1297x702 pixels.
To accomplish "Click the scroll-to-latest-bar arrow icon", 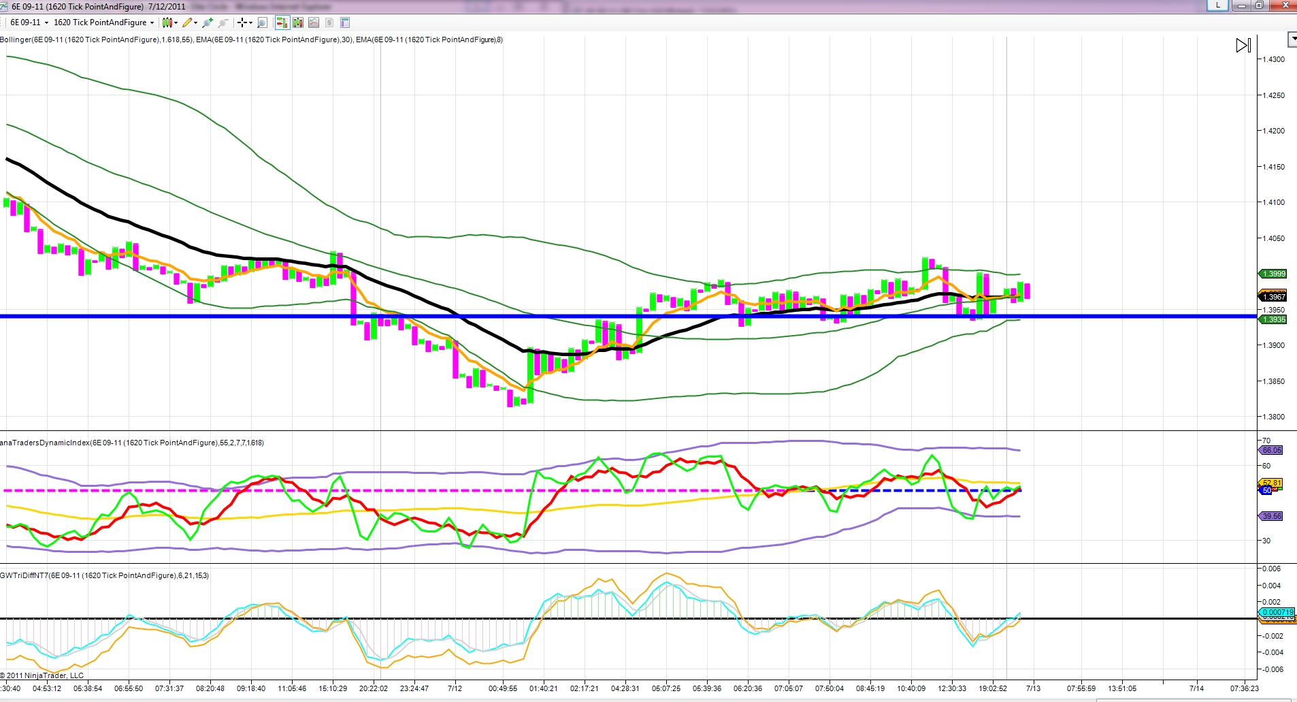I will pyautogui.click(x=1243, y=46).
